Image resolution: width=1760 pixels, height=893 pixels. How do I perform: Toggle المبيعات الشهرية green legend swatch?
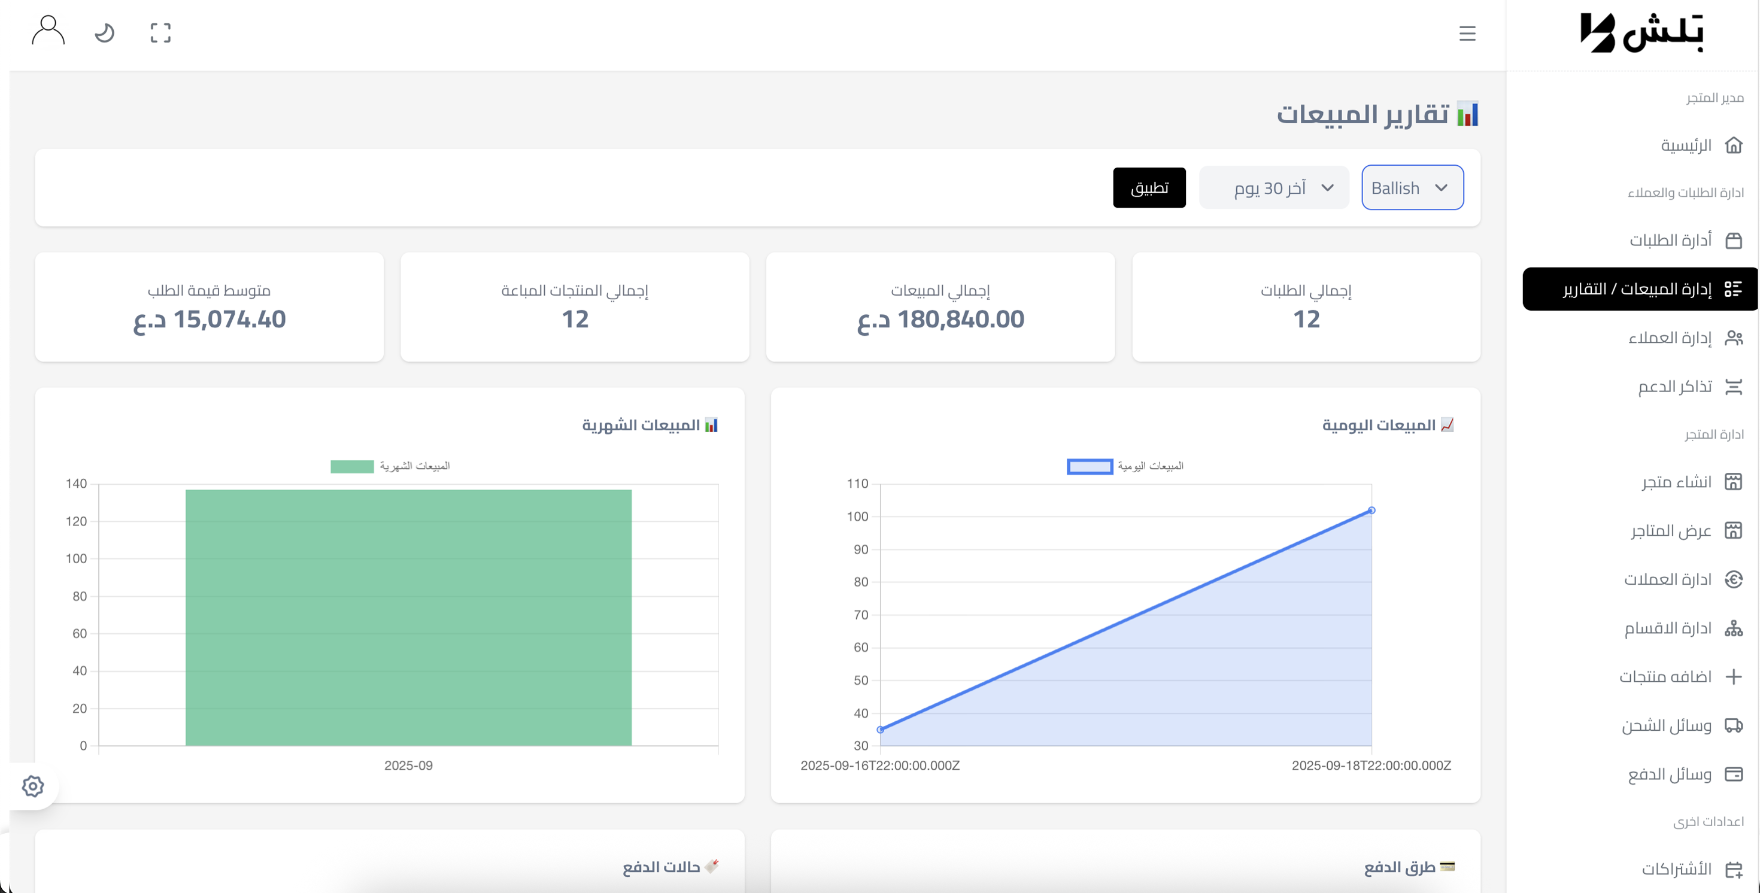(x=352, y=467)
